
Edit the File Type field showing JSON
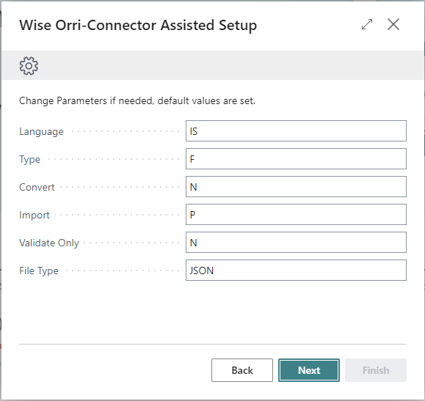[x=296, y=271]
